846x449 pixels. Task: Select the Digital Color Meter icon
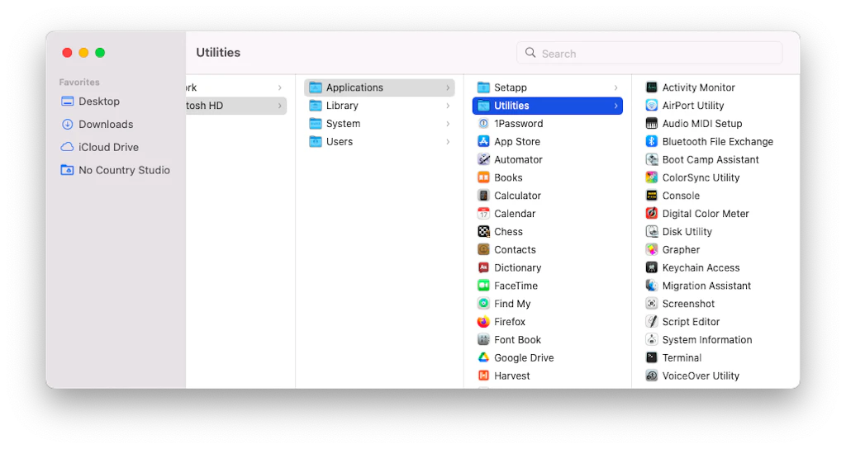[x=651, y=214]
